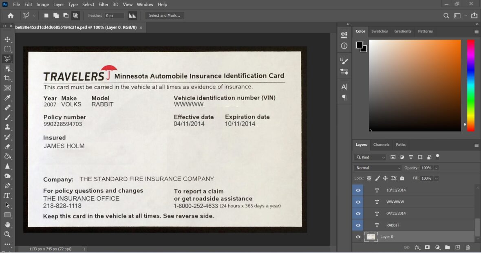Switch to the Channels tab

381,145
